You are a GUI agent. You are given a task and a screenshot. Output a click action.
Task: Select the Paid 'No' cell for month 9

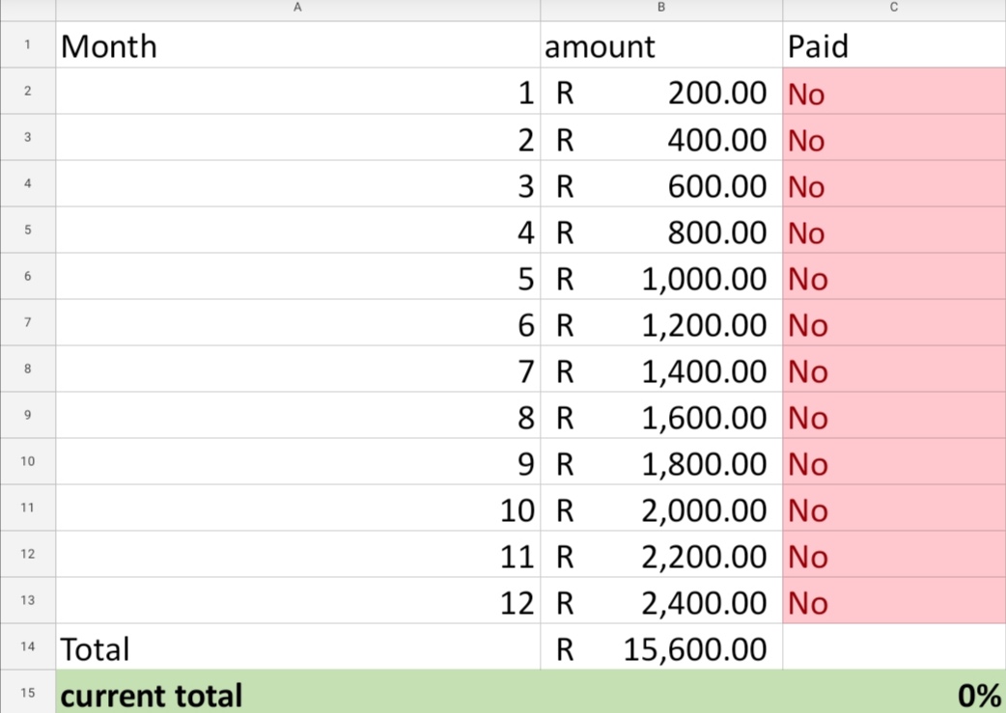(894, 461)
